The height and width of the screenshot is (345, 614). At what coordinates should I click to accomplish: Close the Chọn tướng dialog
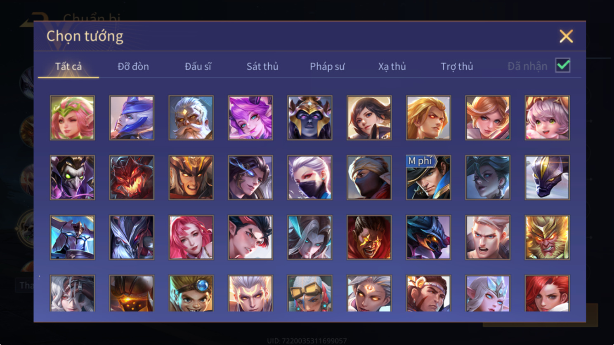pyautogui.click(x=566, y=36)
